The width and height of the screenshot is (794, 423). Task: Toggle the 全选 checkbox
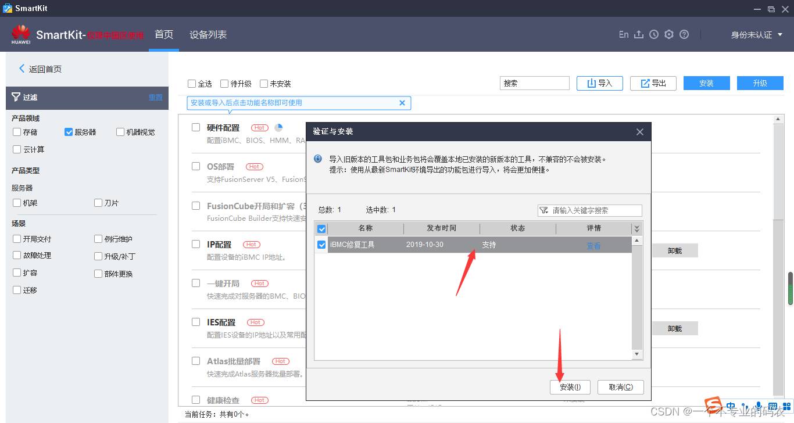click(x=192, y=84)
